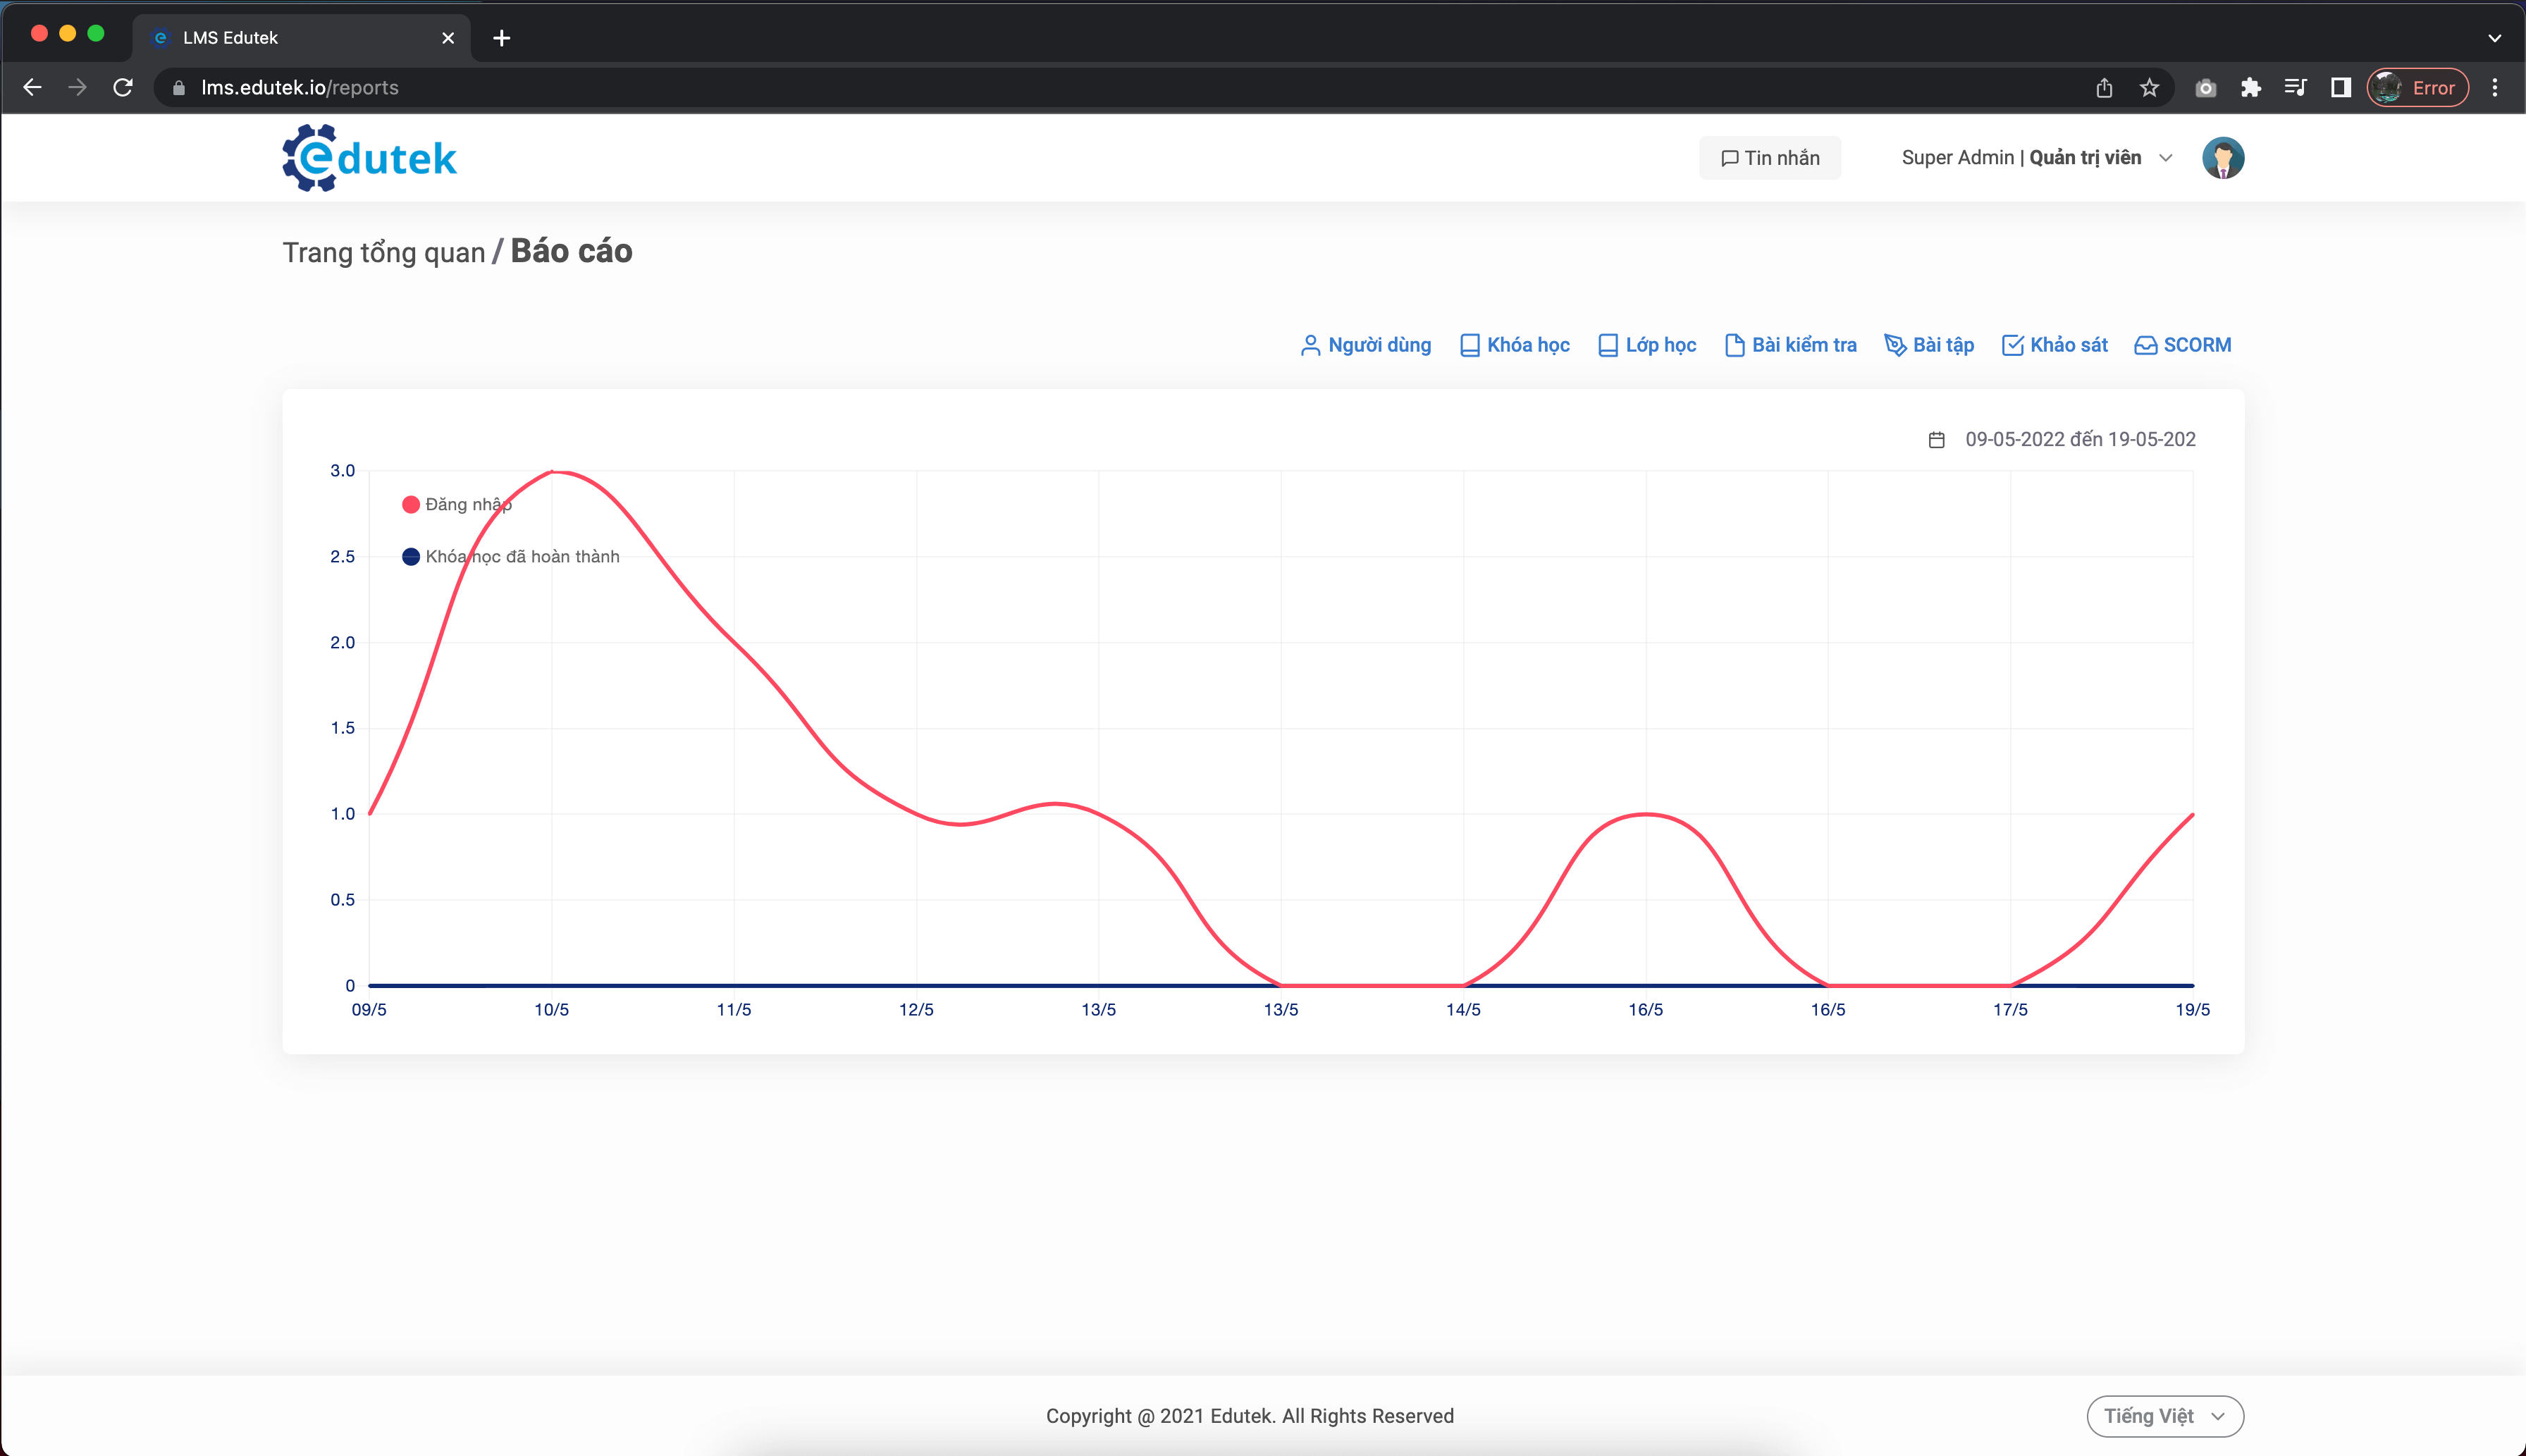Screen dimensions: 2526x1456
Task: Open the Tiếng Việt language selector
Action: [x=2164, y=1416]
